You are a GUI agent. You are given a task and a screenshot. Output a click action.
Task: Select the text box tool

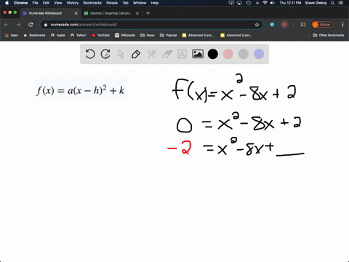pos(182,54)
